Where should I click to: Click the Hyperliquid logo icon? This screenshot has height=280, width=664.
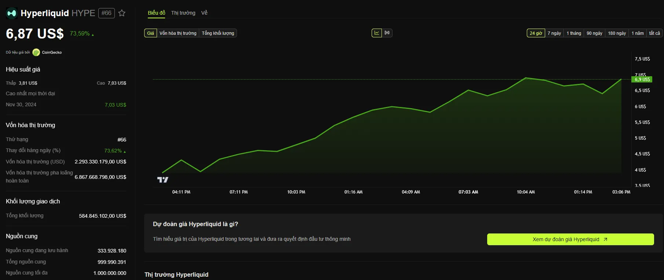[x=12, y=13]
